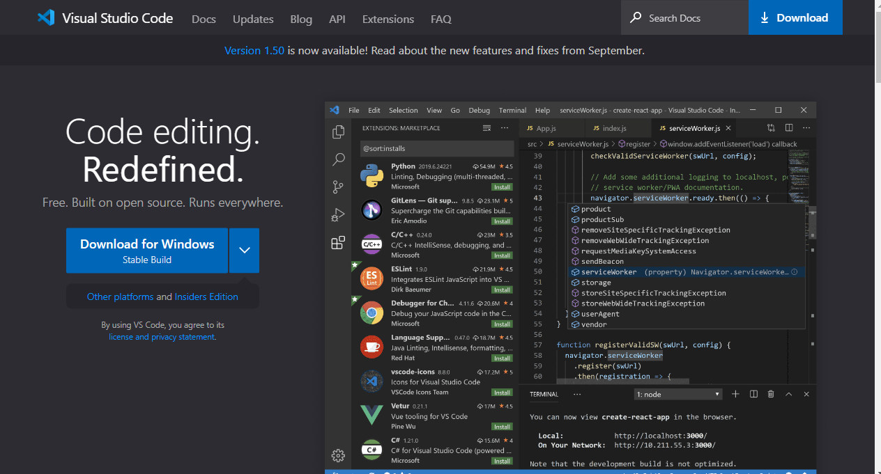The height and width of the screenshot is (474, 881).
Task: Open the Manage gear icon in activity bar
Action: [x=338, y=456]
